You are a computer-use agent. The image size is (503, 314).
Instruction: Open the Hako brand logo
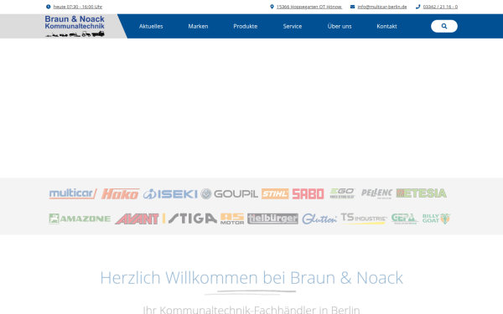click(120, 194)
